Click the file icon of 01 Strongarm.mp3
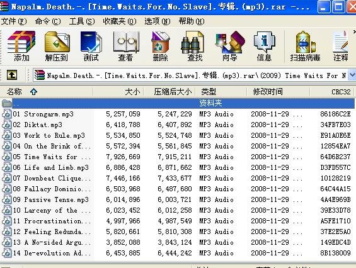Image resolution: width=356 pixels, height=268 pixels. (x=6, y=114)
